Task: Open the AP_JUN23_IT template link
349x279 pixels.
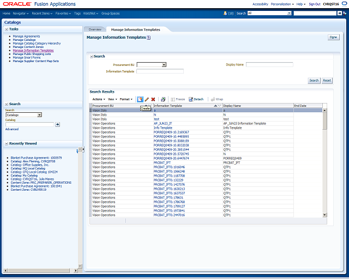Action: pyautogui.click(x=163, y=124)
